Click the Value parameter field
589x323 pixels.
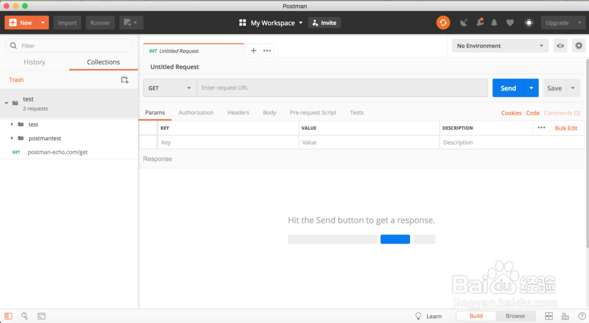369,142
